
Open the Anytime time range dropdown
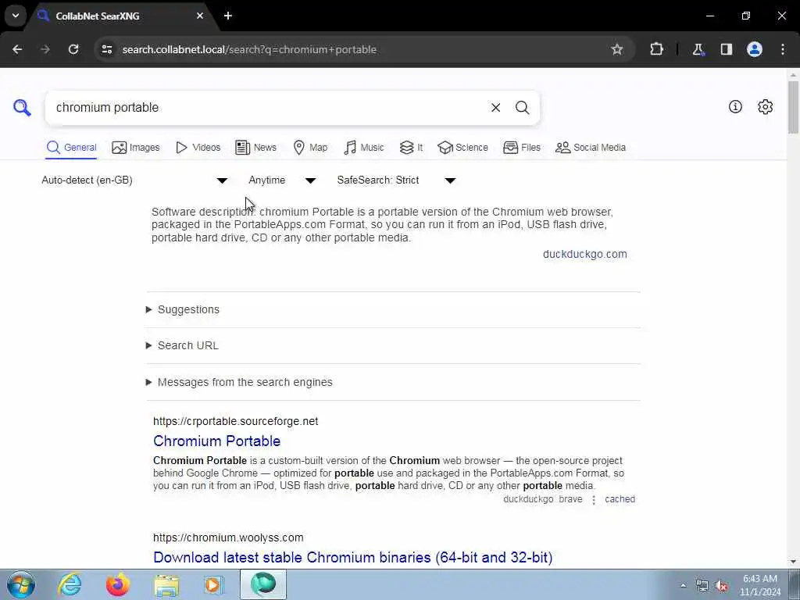[282, 180]
